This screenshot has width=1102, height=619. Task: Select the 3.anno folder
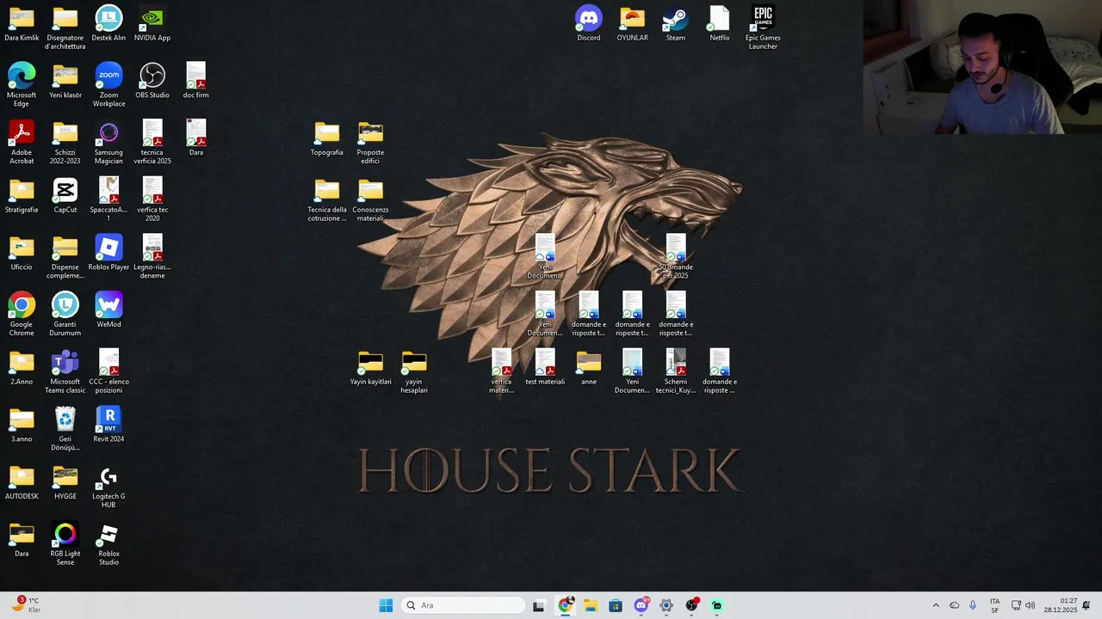click(22, 424)
